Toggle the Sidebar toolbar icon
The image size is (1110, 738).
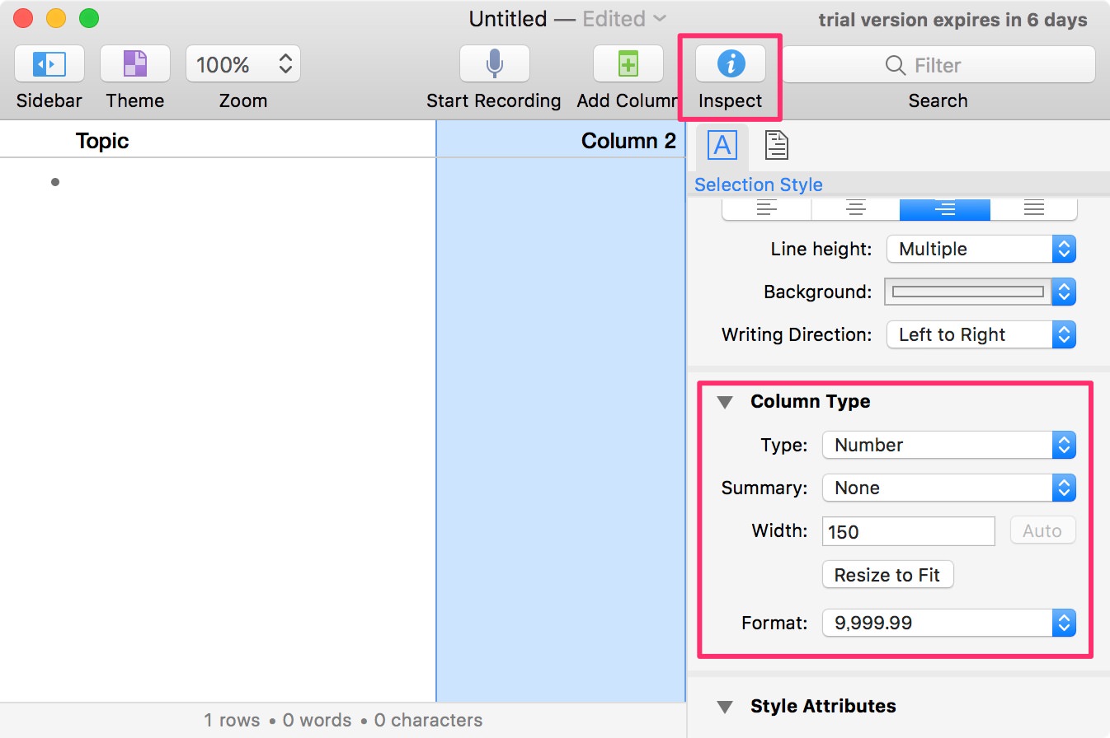(49, 64)
